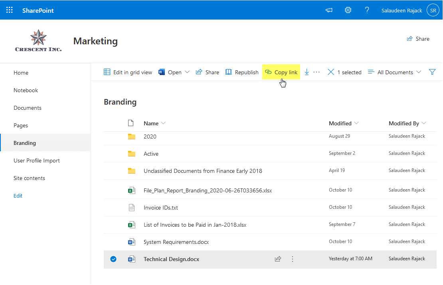Screen dimensions: 443x285
Task: Open the filter pane icon
Action: [x=432, y=72]
